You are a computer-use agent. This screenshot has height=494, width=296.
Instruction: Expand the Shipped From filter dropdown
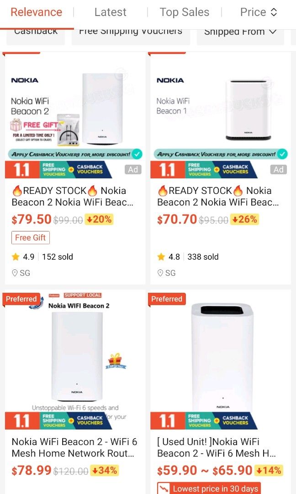[240, 32]
